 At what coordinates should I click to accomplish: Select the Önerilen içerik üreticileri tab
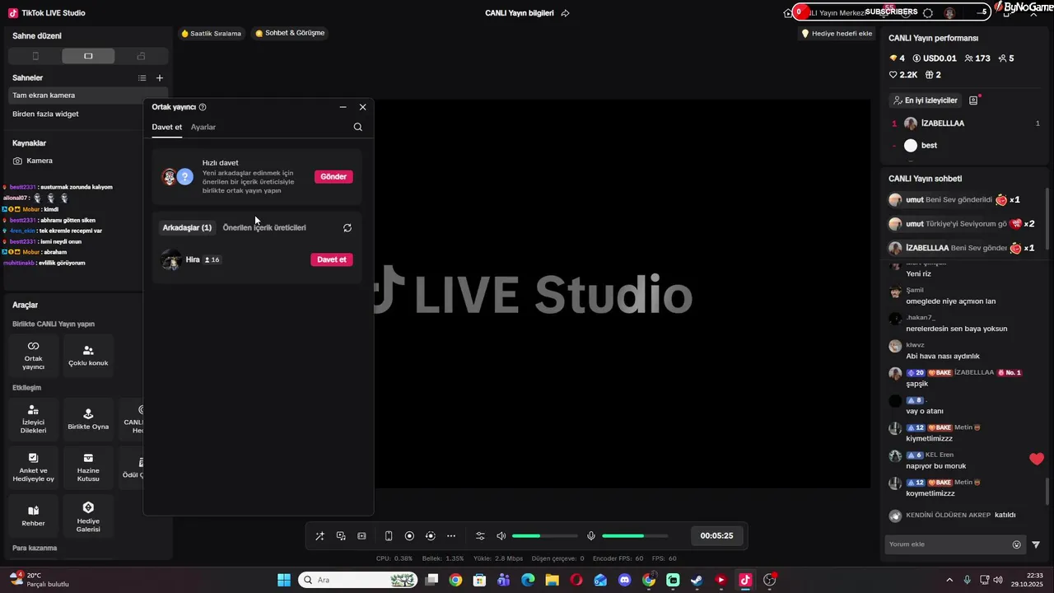(x=264, y=227)
